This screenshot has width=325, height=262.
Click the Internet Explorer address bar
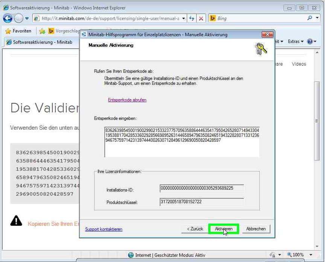110,18
